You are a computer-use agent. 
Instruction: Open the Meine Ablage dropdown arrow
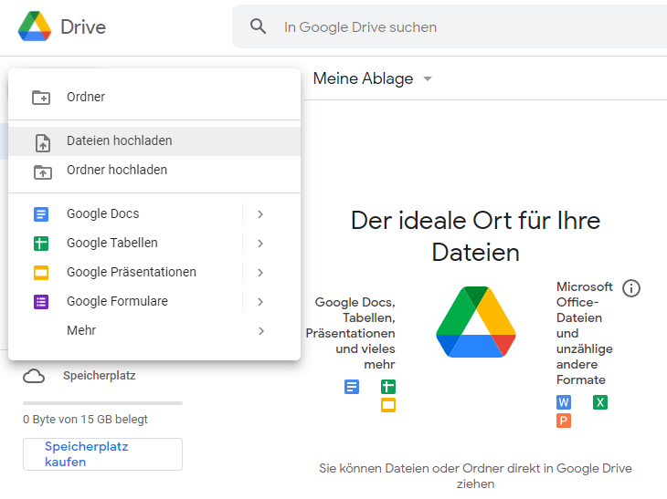click(428, 78)
